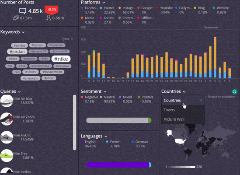Toggle French language legend entry

click(x=113, y=144)
